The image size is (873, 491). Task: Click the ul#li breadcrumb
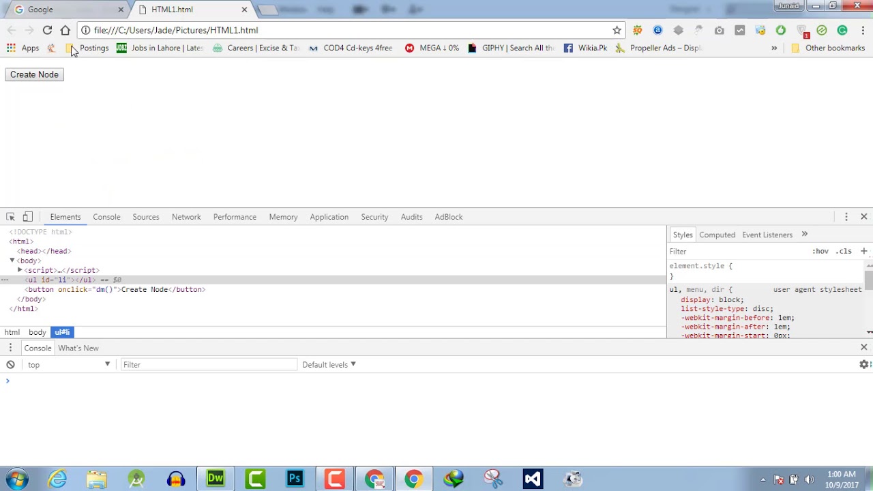62,332
